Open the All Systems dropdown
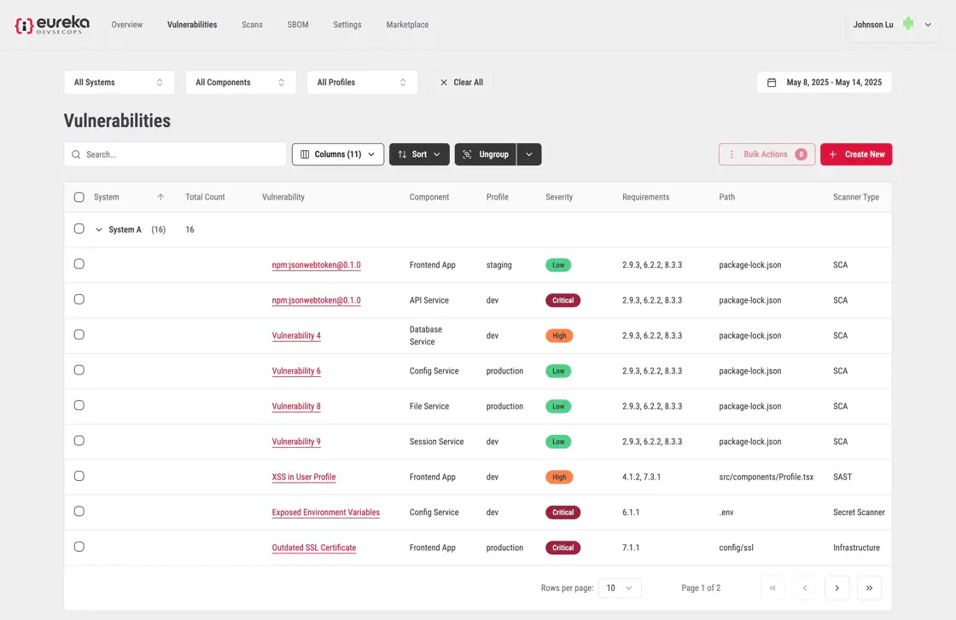The image size is (956, 620). (119, 83)
